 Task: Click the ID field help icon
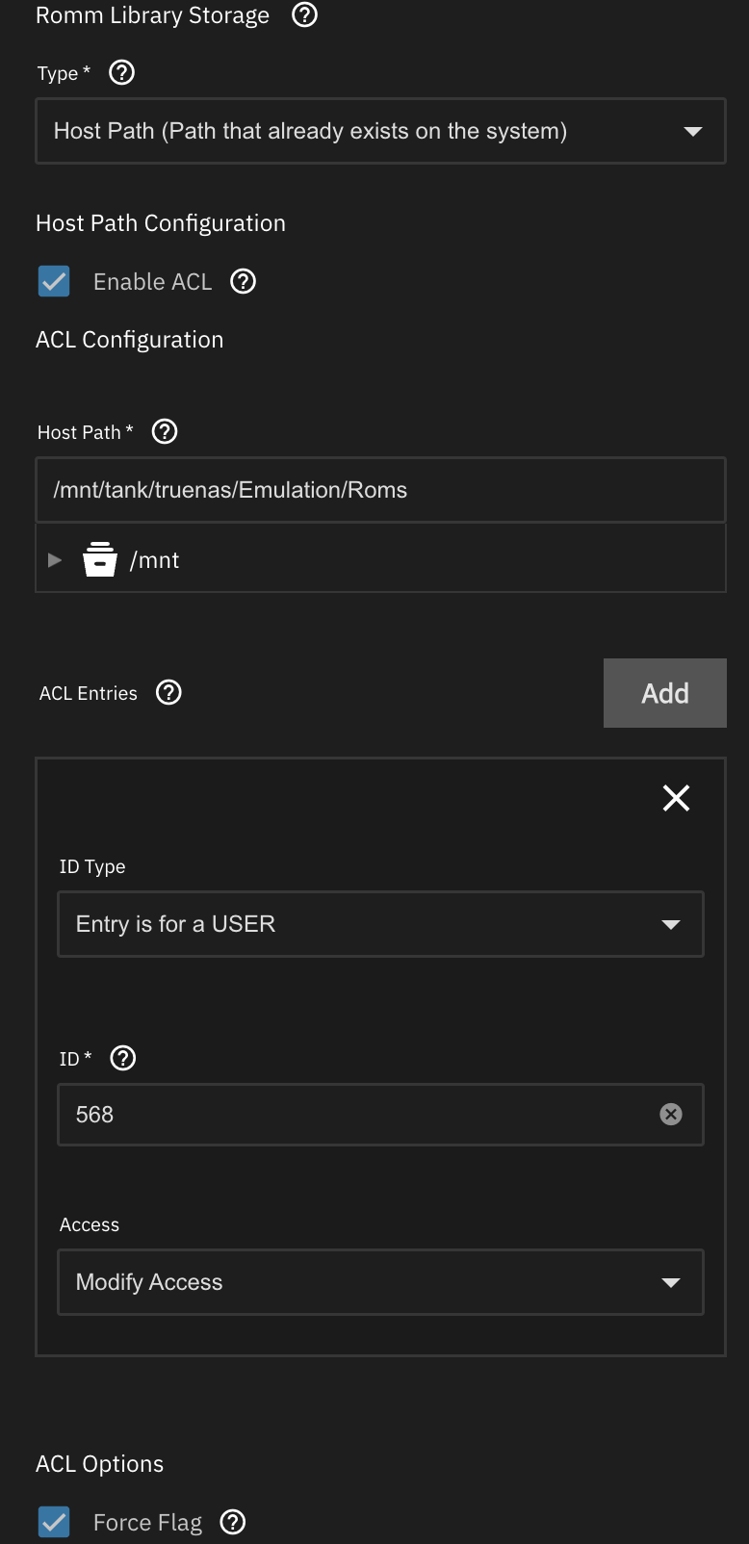123,1059
